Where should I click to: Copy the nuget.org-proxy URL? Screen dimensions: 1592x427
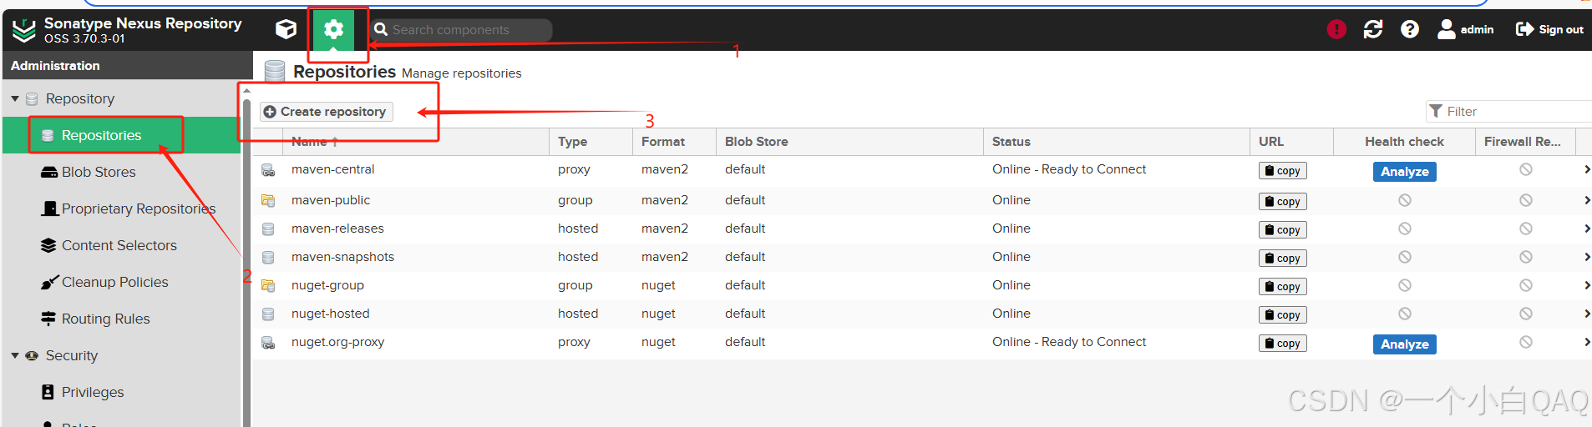1282,343
